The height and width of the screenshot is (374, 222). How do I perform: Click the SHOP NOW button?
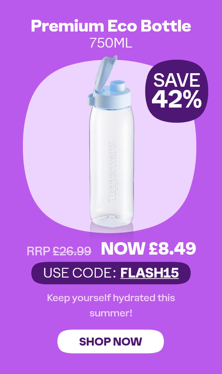click(x=110, y=341)
